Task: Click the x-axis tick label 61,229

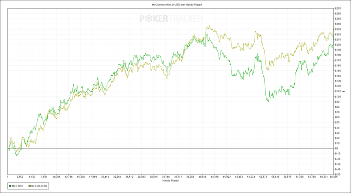Action: pyautogui.click(x=300, y=177)
